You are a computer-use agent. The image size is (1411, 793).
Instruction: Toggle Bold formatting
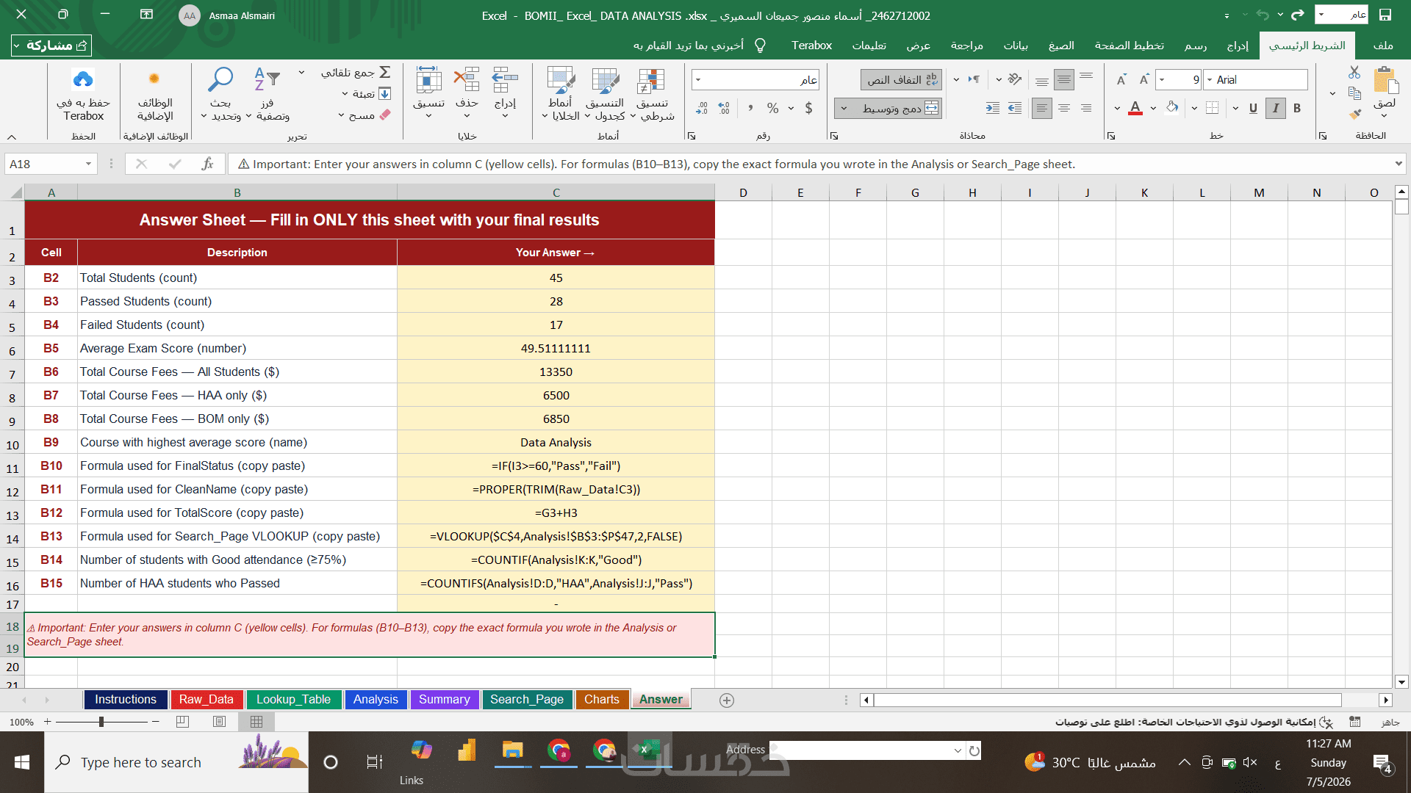(x=1297, y=109)
